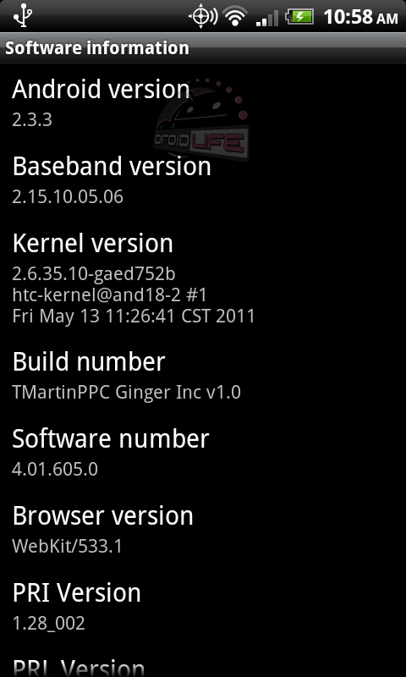Tap the 2.3.3 version value
The image size is (406, 677).
point(32,120)
